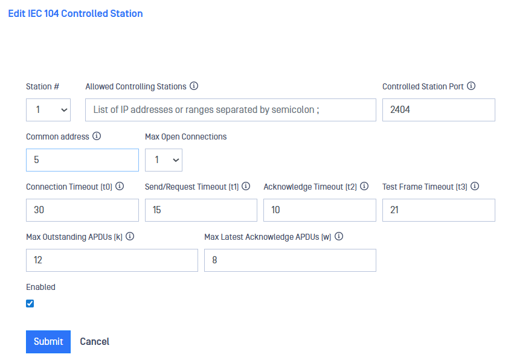Click the Common address input field
This screenshot has height=363, width=508.
82,160
